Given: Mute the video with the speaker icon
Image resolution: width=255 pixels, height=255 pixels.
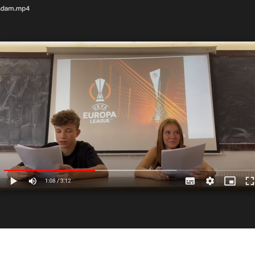Looking at the screenshot, I should click(33, 181).
